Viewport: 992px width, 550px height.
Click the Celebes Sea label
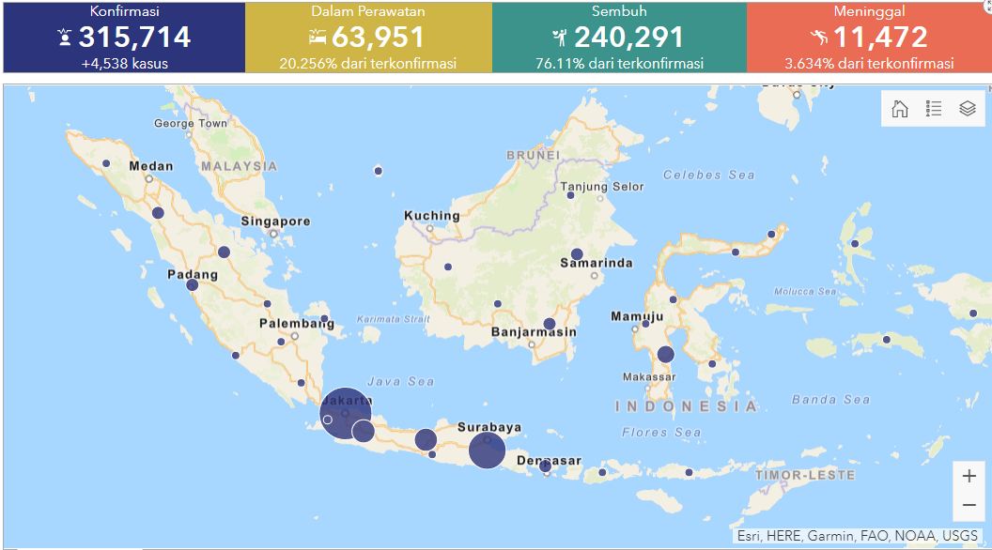click(709, 176)
